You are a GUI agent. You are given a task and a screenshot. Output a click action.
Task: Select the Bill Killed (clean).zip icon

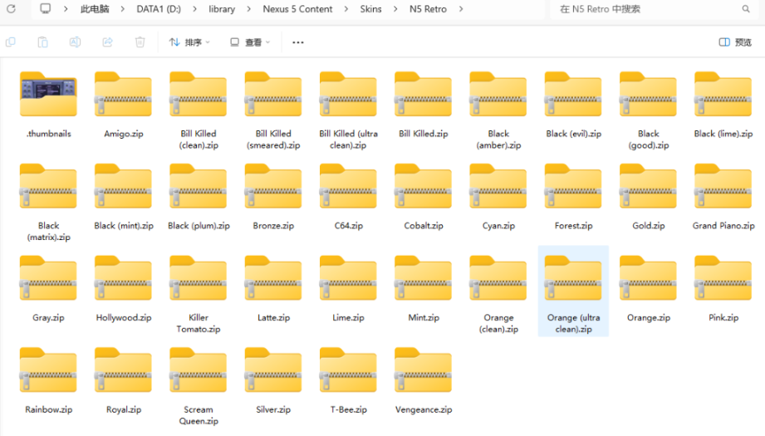198,94
